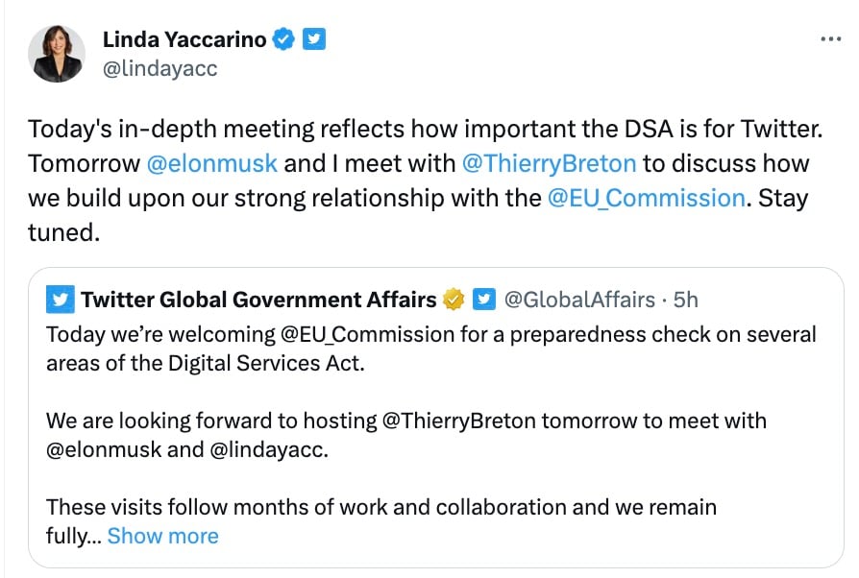
Task: Open the @ThierryBreton mention link
Action: [x=549, y=163]
